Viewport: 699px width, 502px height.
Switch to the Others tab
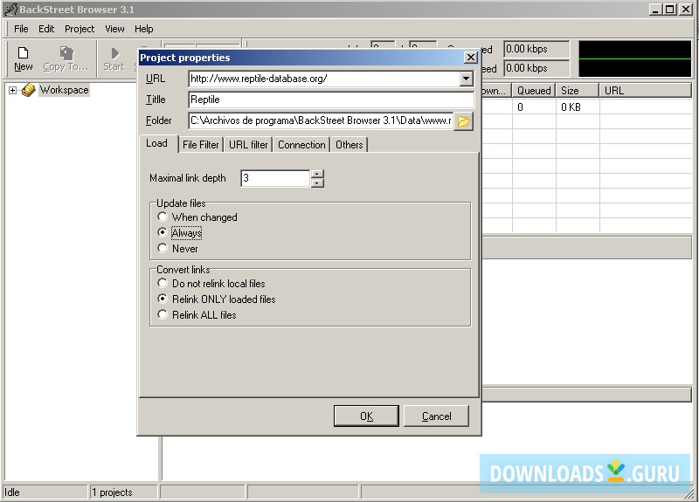coord(349,145)
